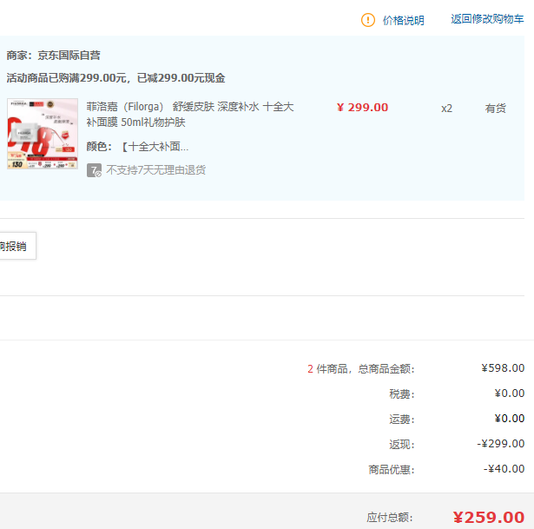Click the 不支持7天无理由退货 text
The width and height of the screenshot is (534, 529).
click(x=156, y=170)
